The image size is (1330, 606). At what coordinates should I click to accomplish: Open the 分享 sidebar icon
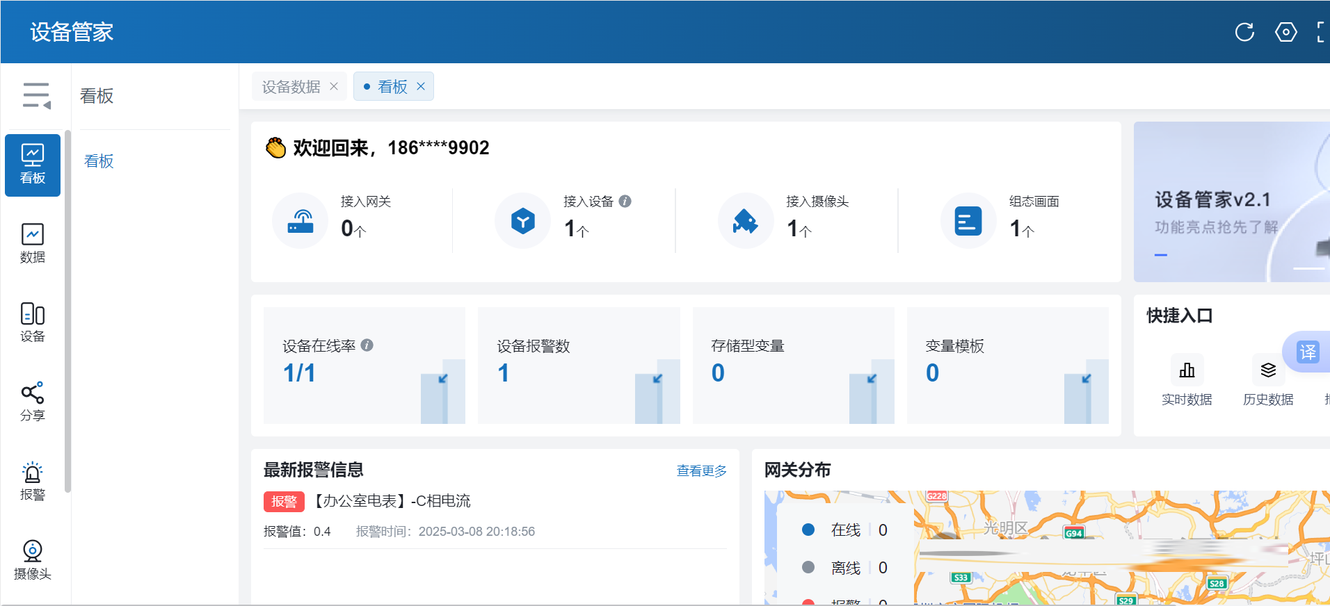[33, 402]
